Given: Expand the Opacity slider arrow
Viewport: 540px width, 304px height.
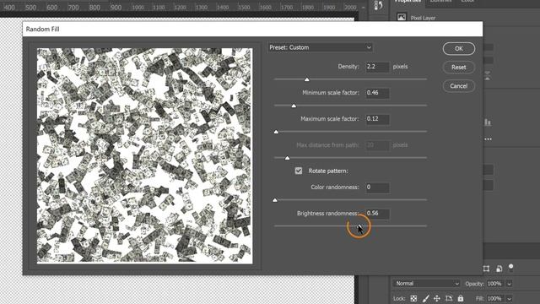Looking at the screenshot, I should (x=509, y=284).
